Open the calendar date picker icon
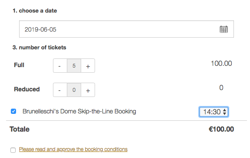Viewport: 250px width, 158px height. pos(224,29)
